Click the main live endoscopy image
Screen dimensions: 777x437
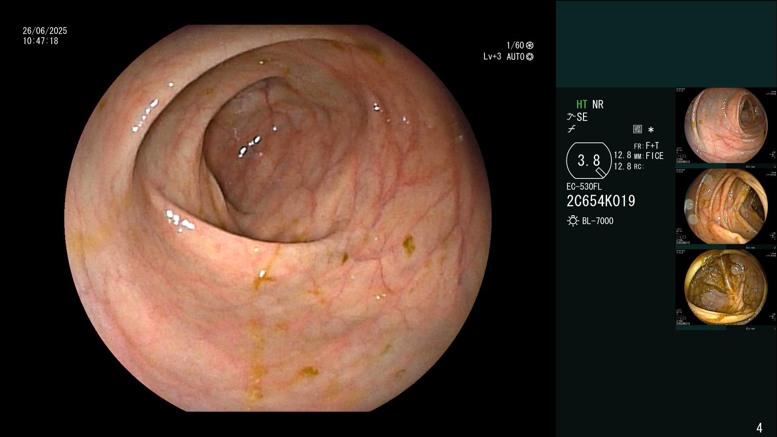[278, 218]
